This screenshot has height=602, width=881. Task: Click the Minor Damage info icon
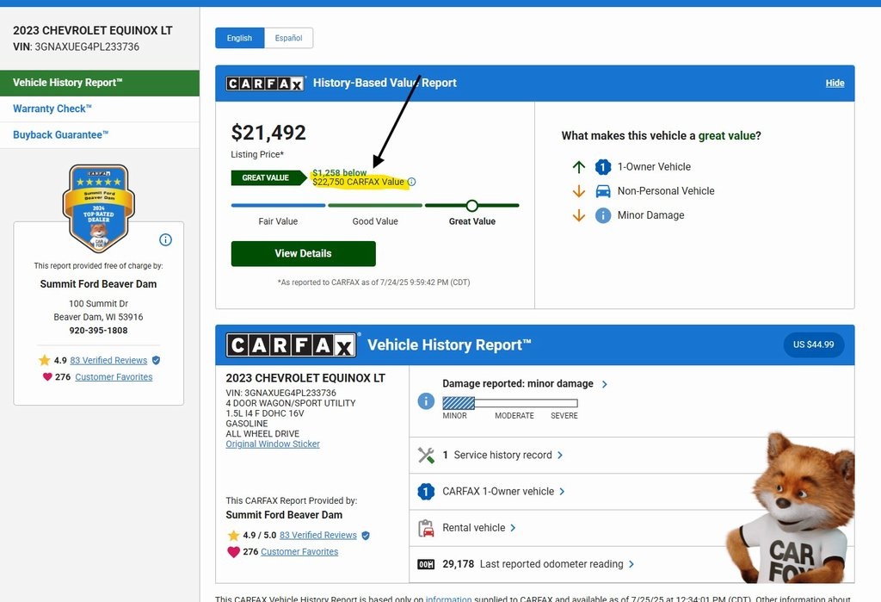(x=603, y=215)
